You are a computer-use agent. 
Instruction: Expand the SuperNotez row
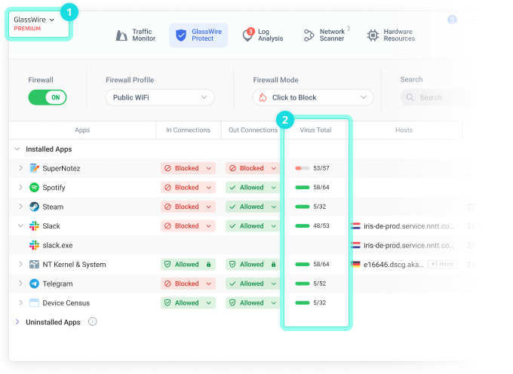[x=20, y=168]
